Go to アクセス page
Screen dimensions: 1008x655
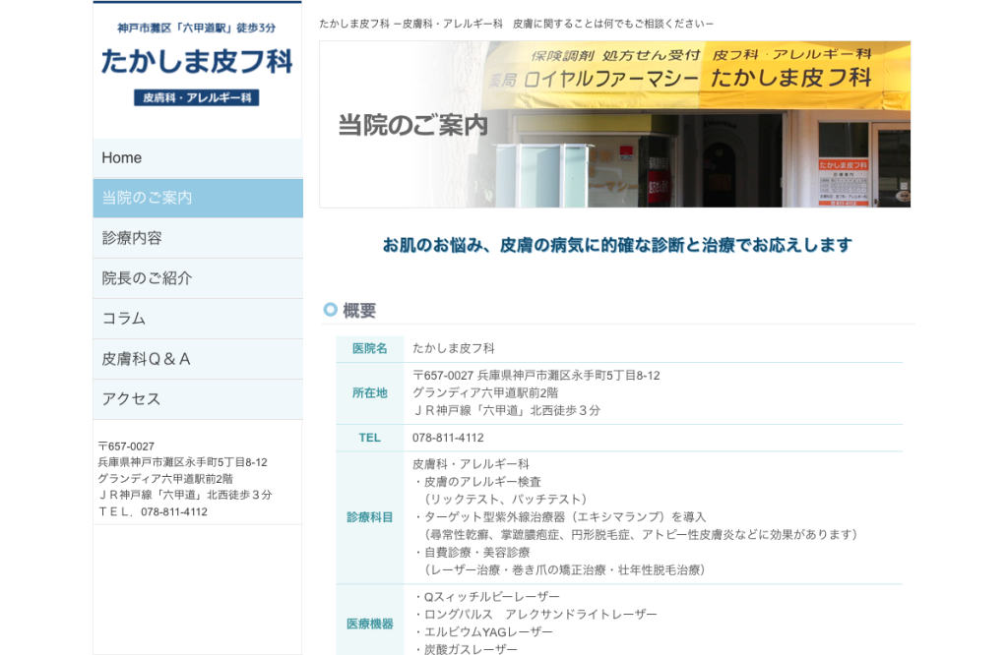click(x=198, y=399)
